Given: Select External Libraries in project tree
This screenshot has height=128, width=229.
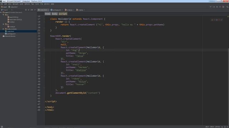Looking at the screenshot, I should coord(9,36).
